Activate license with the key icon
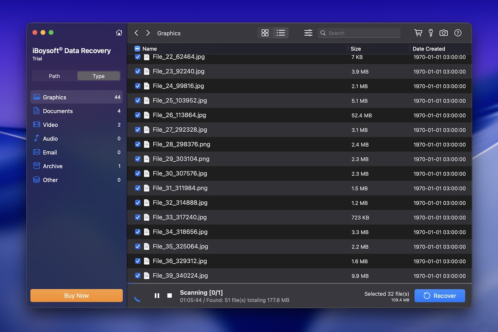 click(x=431, y=33)
